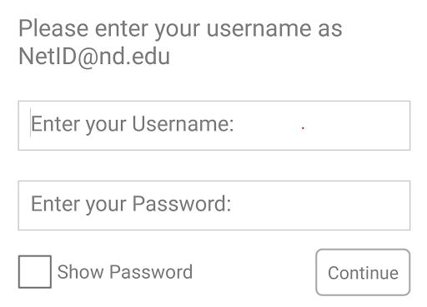
Task: Place cursor in the Password placeholder text
Action: (131, 204)
